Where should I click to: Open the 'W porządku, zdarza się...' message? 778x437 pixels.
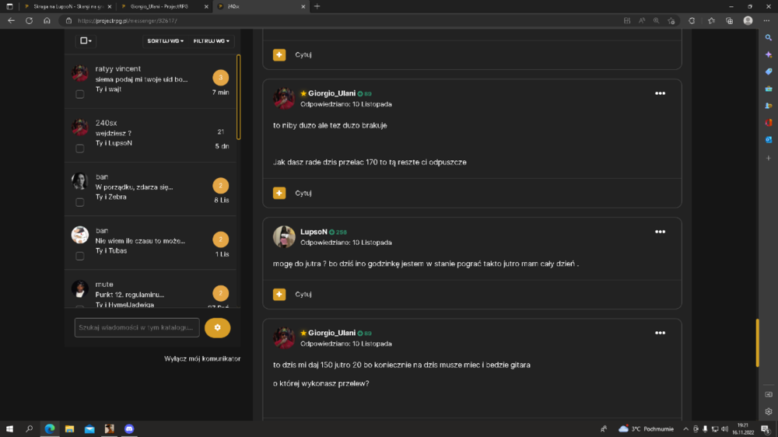tap(134, 187)
